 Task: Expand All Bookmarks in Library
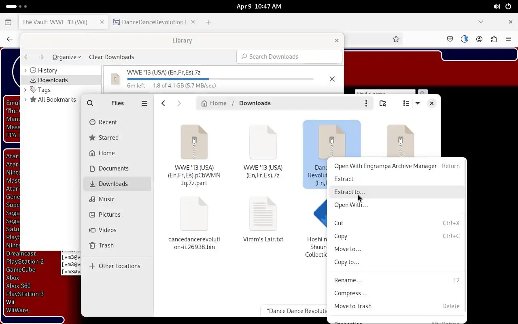click(25, 100)
